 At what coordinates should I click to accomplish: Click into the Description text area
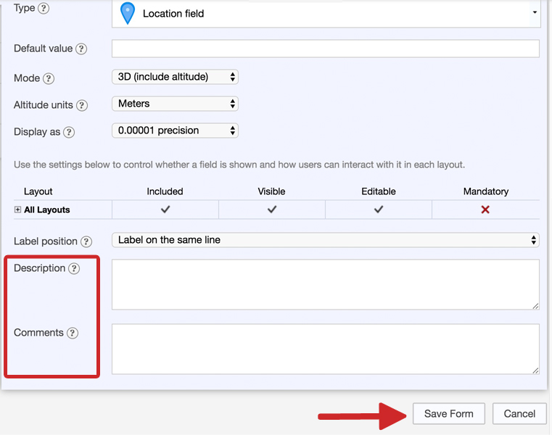(x=325, y=284)
